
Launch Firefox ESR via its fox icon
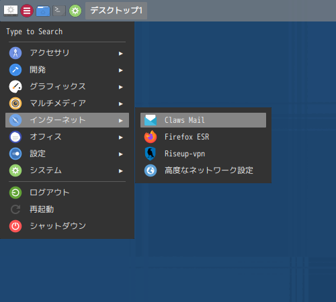(151, 137)
